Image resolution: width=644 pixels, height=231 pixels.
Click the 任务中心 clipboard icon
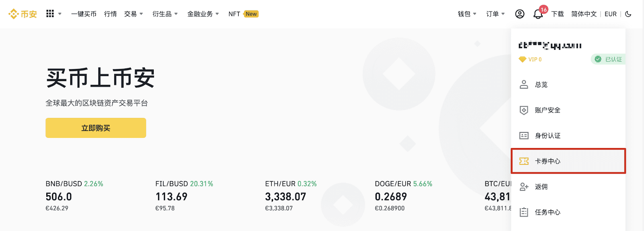(x=524, y=212)
